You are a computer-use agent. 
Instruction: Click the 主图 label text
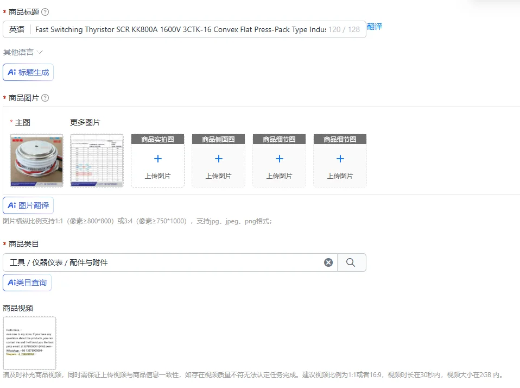pyautogui.click(x=23, y=122)
